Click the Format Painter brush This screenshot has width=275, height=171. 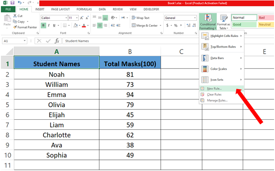coord(15,27)
